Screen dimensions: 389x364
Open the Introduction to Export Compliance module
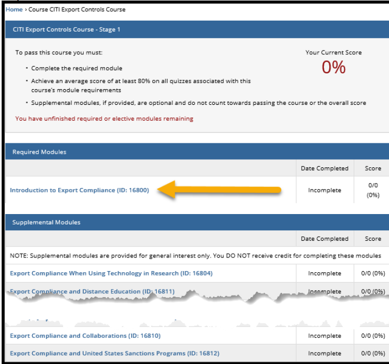(x=79, y=190)
